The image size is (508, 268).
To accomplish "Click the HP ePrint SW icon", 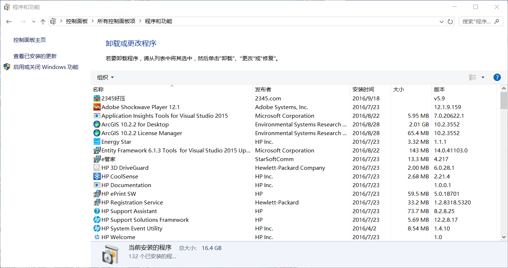I will click(x=97, y=194).
